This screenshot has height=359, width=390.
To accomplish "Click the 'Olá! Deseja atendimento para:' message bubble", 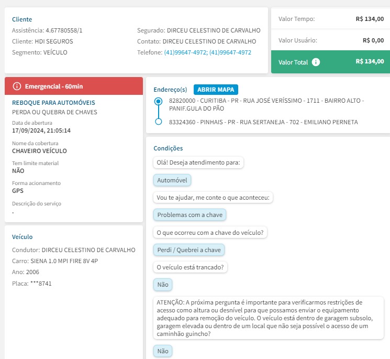I will [198, 162].
